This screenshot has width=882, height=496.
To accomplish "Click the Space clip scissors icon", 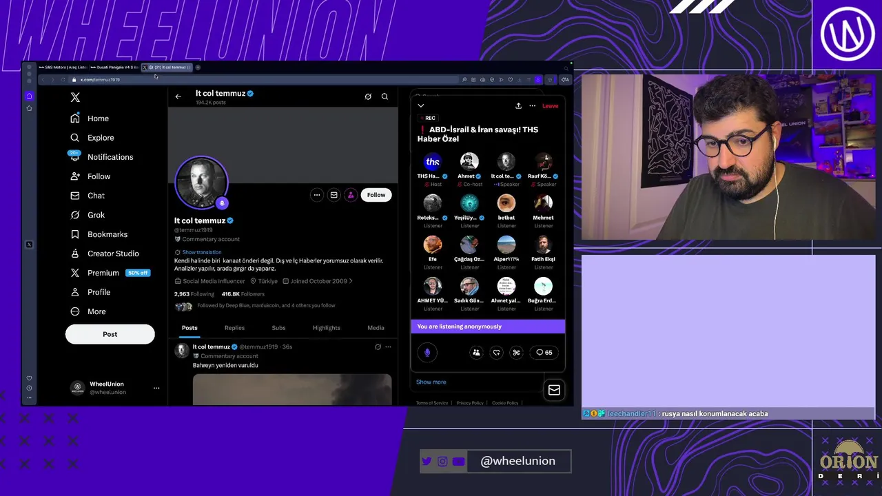I will 516,353.
